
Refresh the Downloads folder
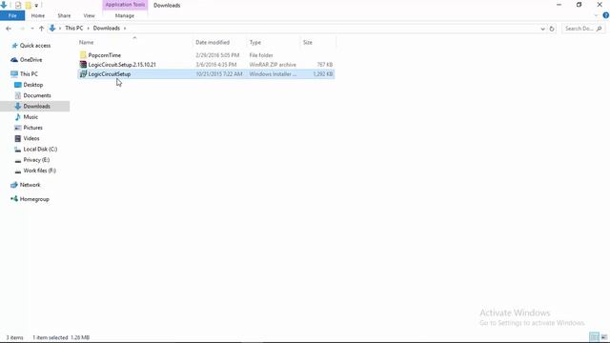point(552,29)
